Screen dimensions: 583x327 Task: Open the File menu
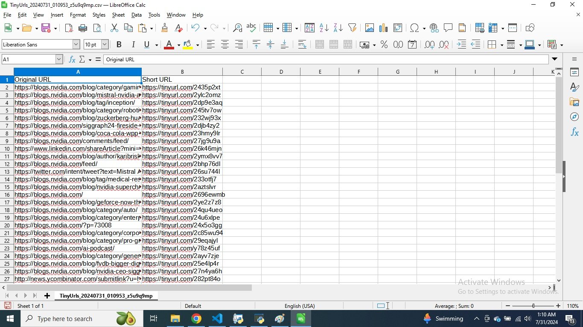pos(7,15)
